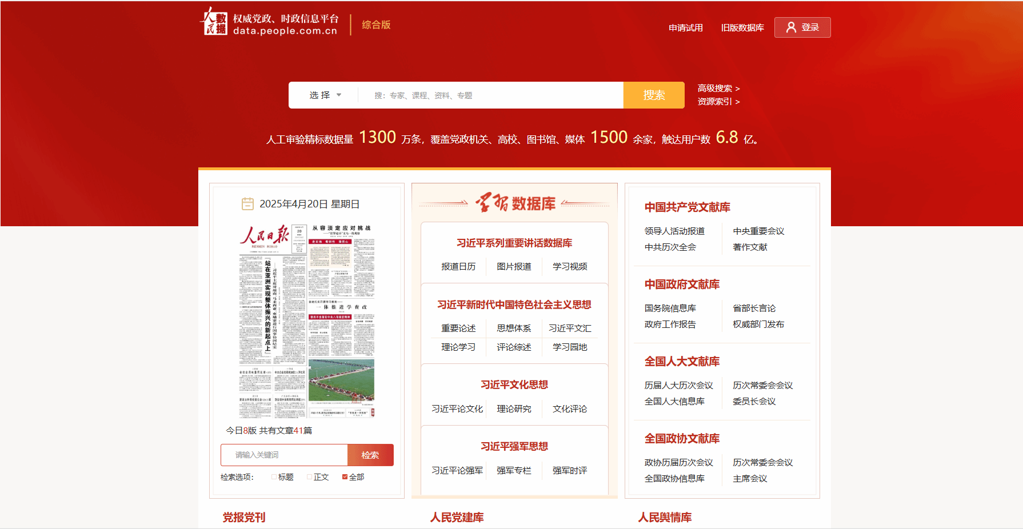The width and height of the screenshot is (1023, 529).
Task: Open 理论学习 link
Action: click(x=458, y=347)
